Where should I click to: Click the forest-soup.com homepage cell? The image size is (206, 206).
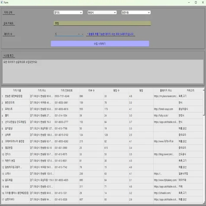[166, 109]
